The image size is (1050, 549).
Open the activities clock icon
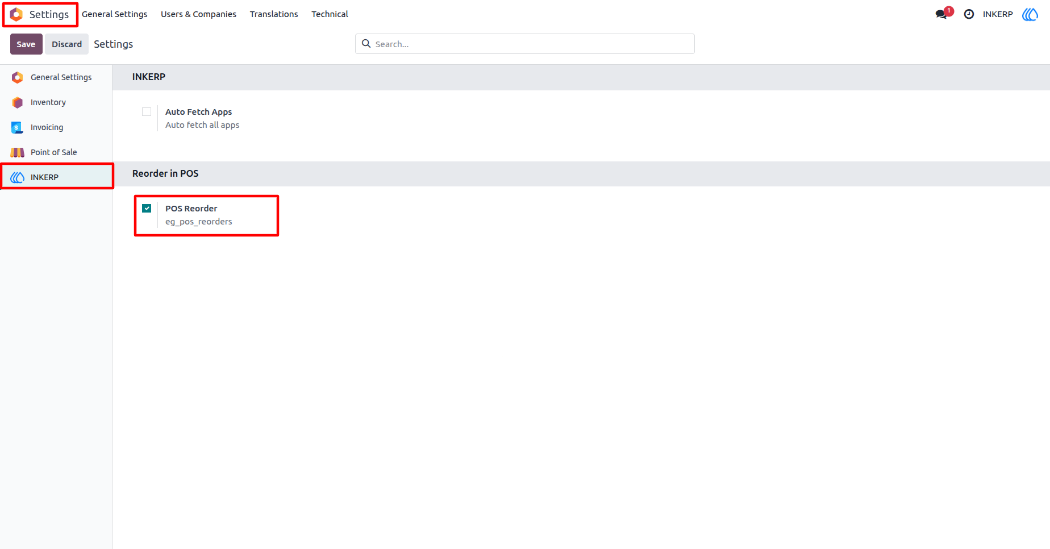pyautogui.click(x=969, y=14)
